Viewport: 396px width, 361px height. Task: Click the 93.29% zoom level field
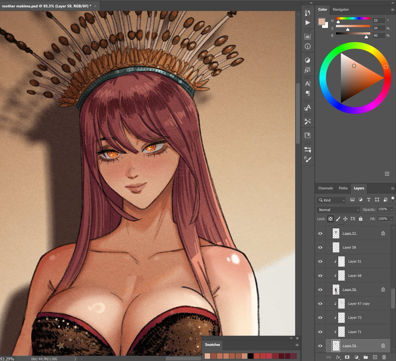point(7,359)
